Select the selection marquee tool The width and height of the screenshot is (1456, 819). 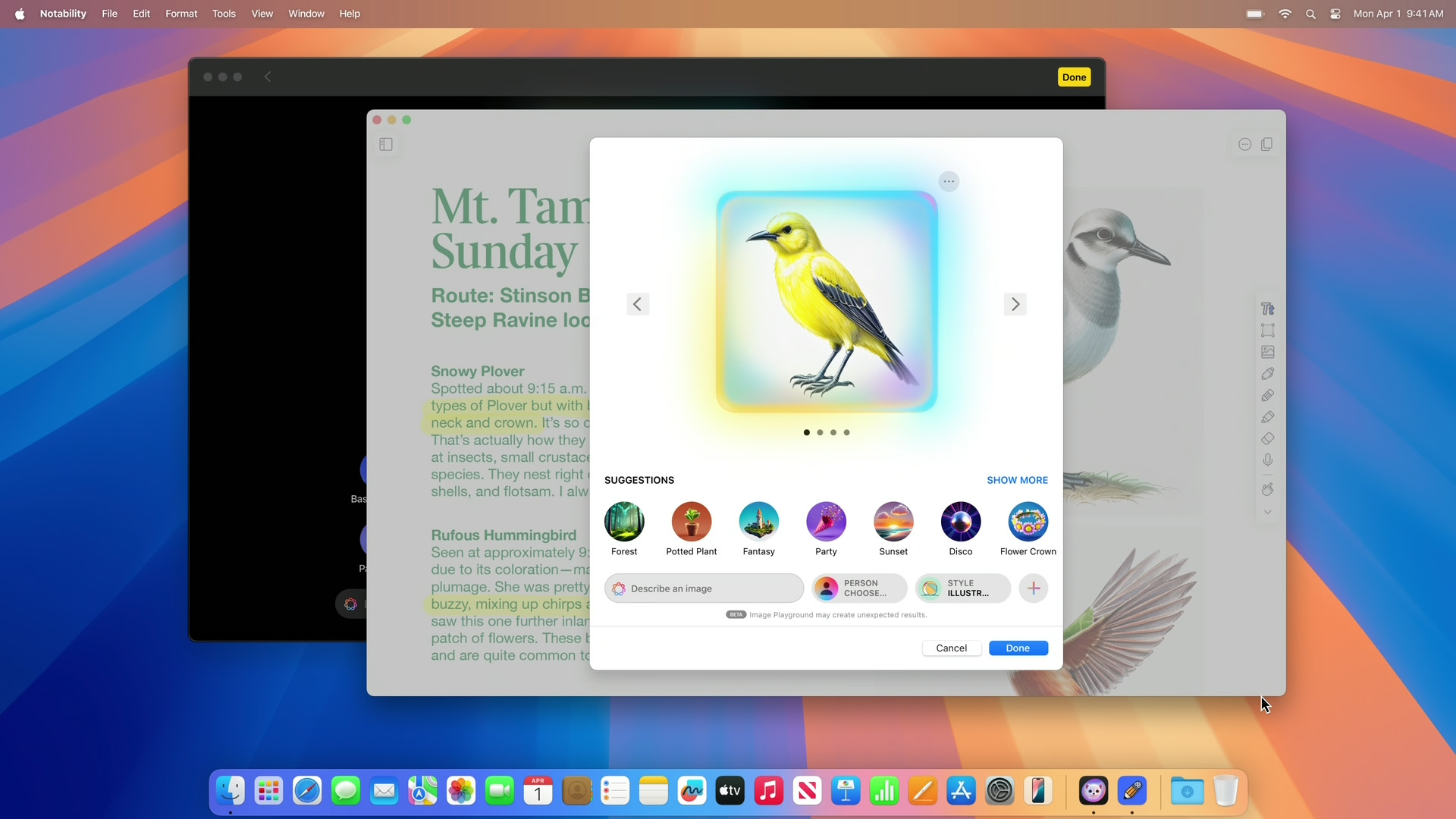tap(1267, 331)
